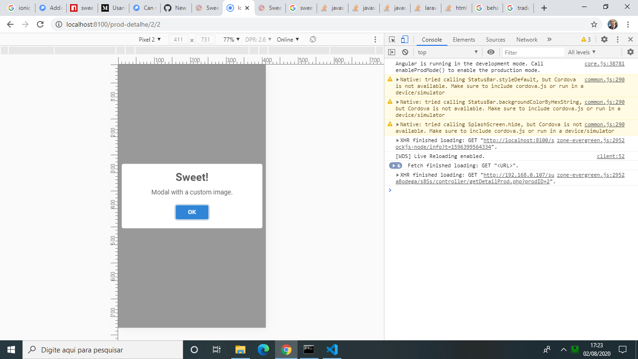Show the console sidebar
This screenshot has height=359, width=638.
click(391, 52)
